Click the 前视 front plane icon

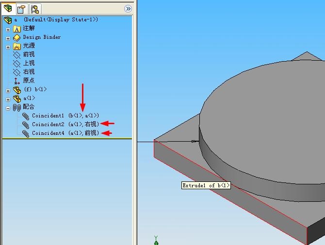click(x=17, y=55)
